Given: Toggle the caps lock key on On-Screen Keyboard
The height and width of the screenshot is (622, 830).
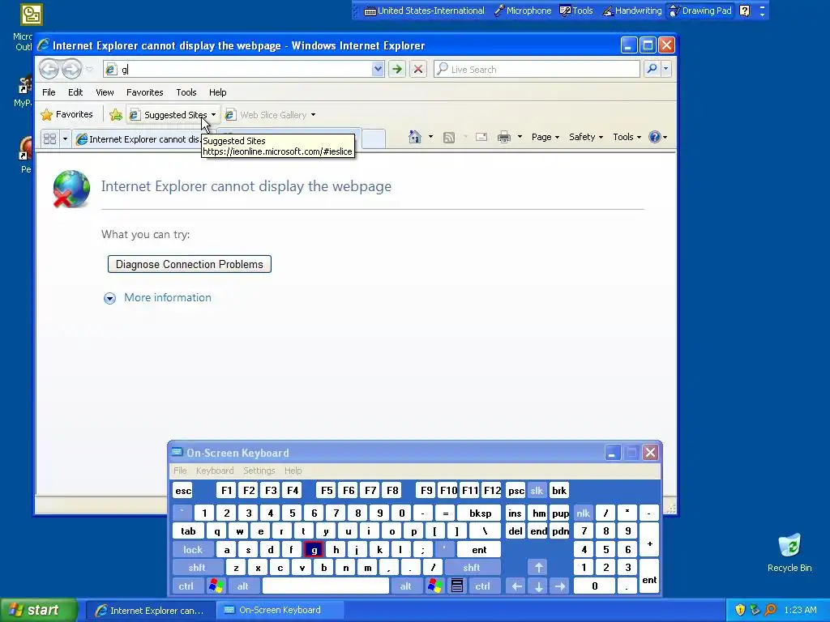Looking at the screenshot, I should [x=193, y=550].
